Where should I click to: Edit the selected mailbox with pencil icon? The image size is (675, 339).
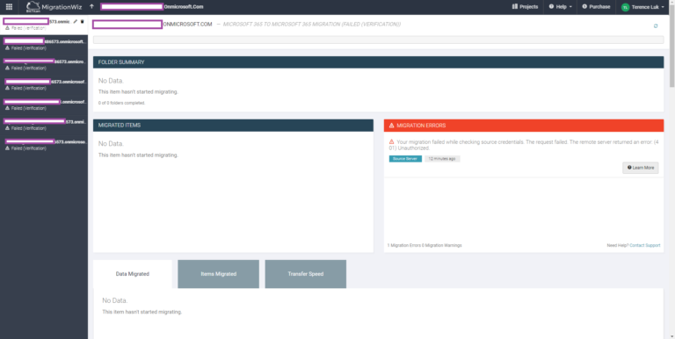76,21
